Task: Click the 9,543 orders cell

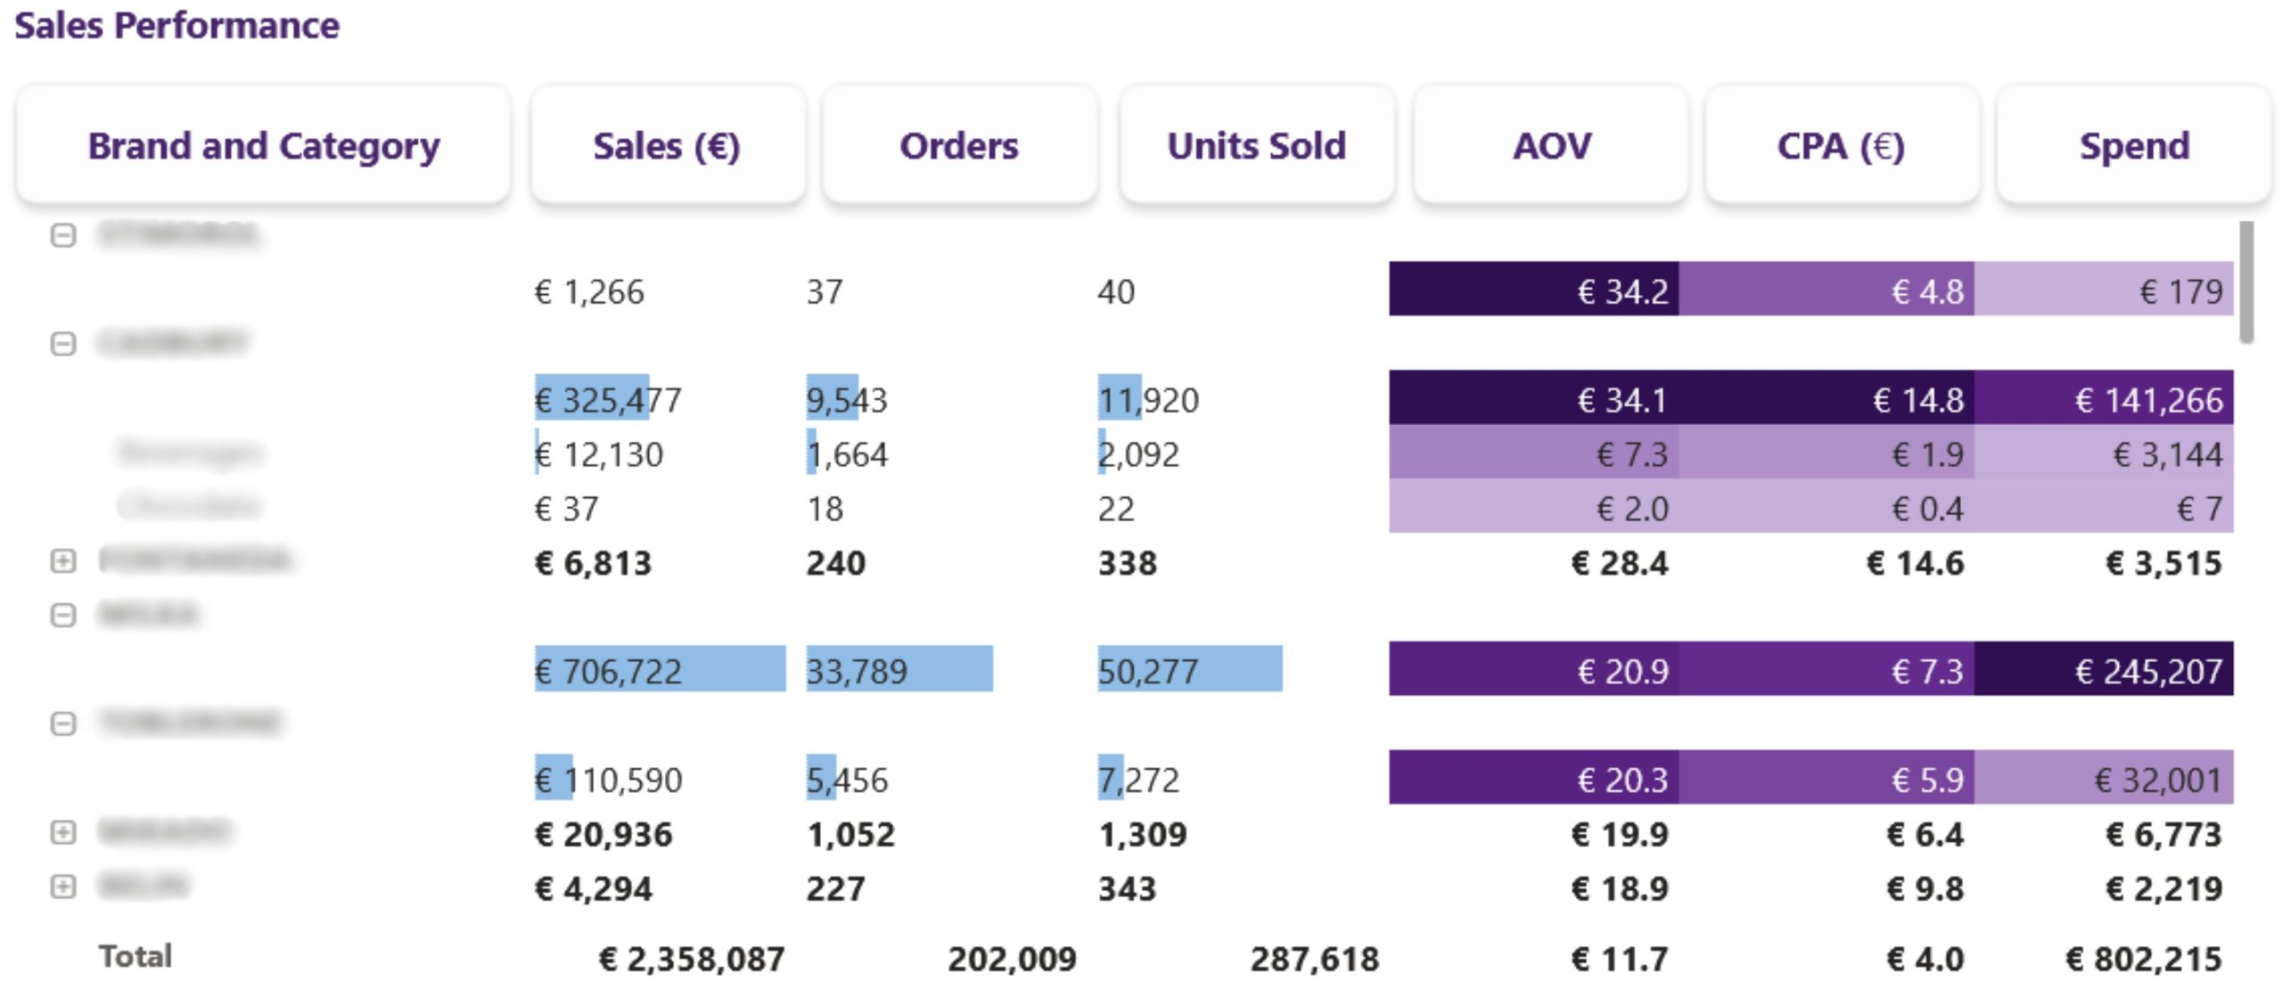Action: [x=847, y=400]
